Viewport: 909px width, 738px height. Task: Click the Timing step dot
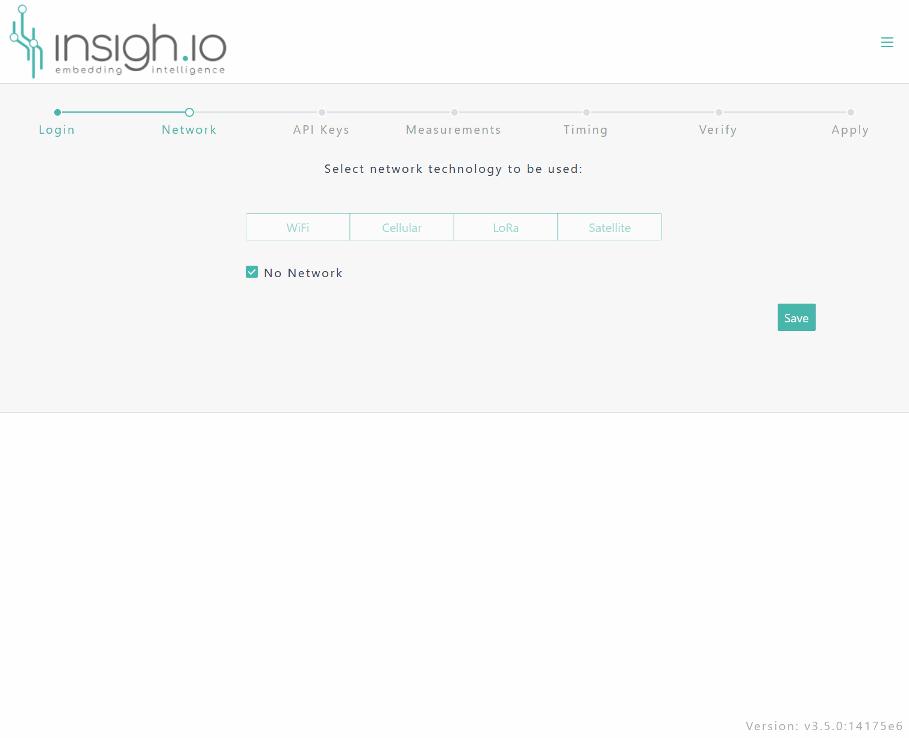[x=586, y=112]
